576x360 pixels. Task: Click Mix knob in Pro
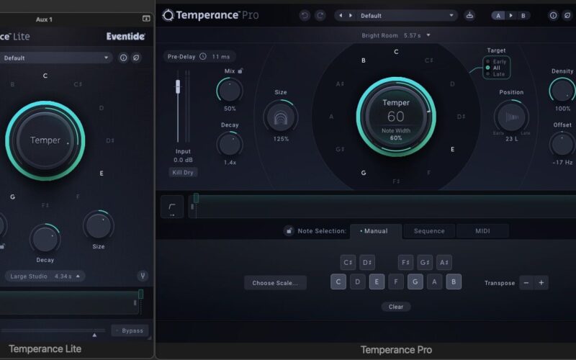[x=230, y=91]
